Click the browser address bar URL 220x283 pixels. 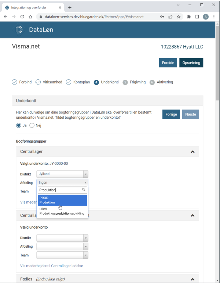(x=94, y=17)
